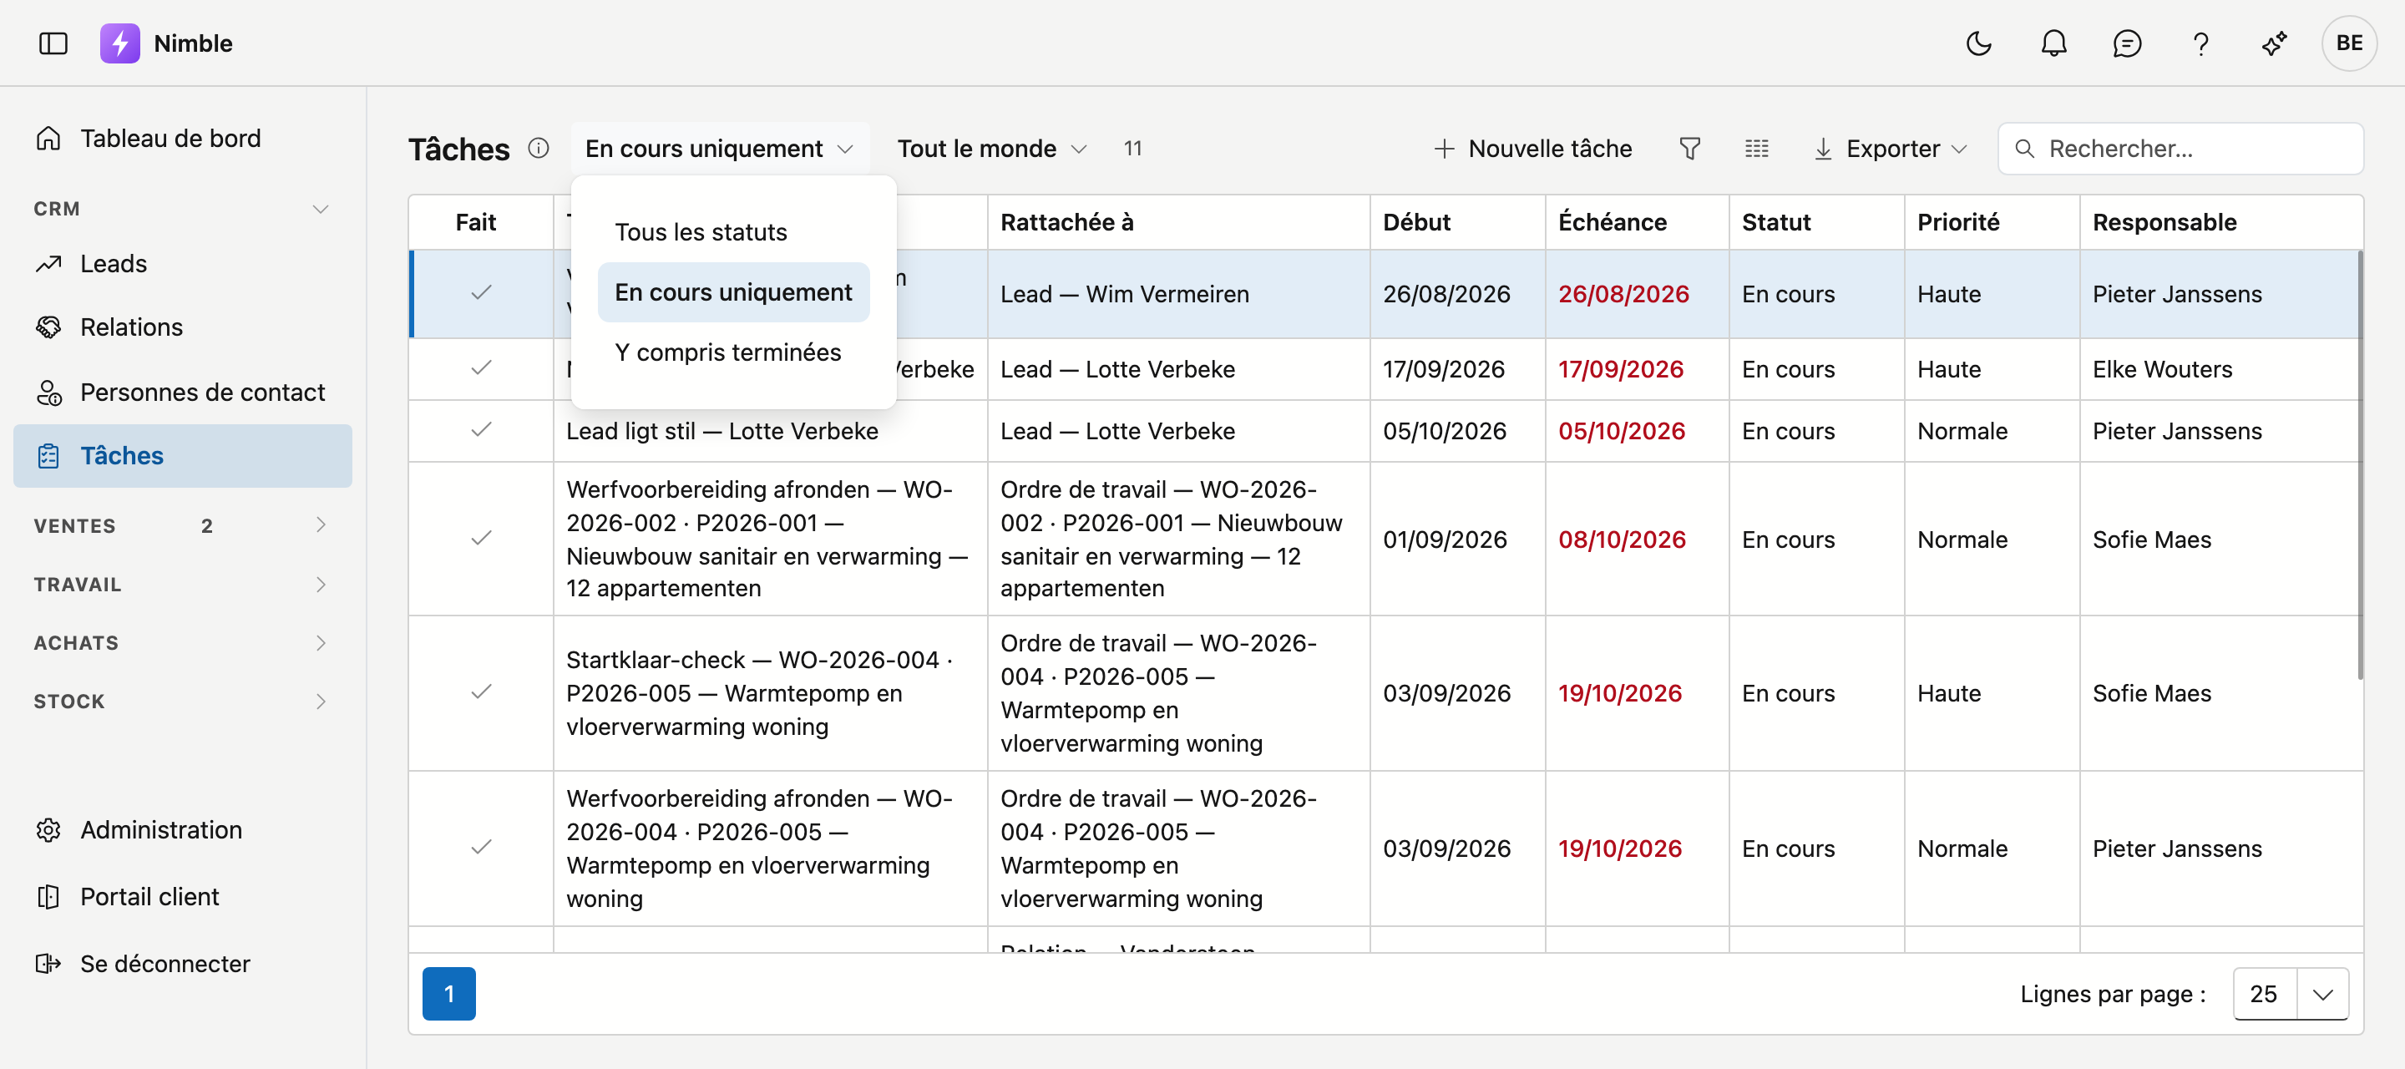Click the info icon next to Tâches
This screenshot has height=1069, width=2405.
click(x=538, y=149)
